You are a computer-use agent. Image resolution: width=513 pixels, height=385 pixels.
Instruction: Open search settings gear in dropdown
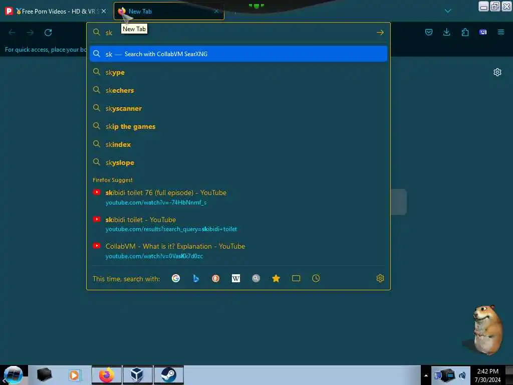tap(380, 278)
